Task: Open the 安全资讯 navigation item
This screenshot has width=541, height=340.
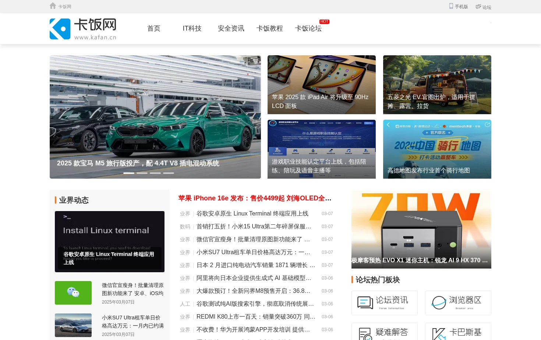Action: [x=231, y=28]
